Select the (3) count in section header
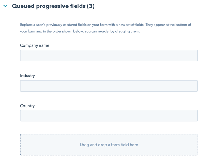 pyautogui.click(x=91, y=6)
